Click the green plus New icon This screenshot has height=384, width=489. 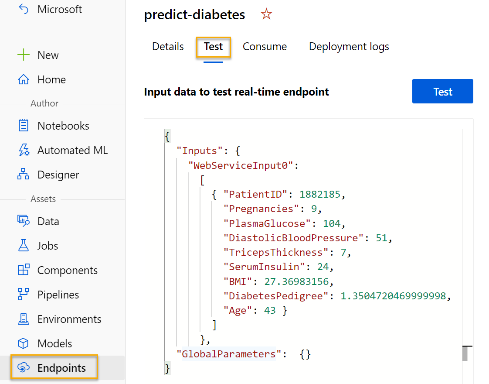23,55
